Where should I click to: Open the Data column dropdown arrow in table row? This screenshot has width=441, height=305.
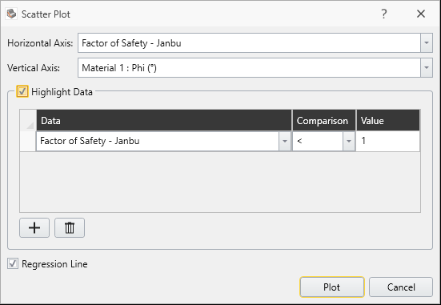[x=285, y=141]
